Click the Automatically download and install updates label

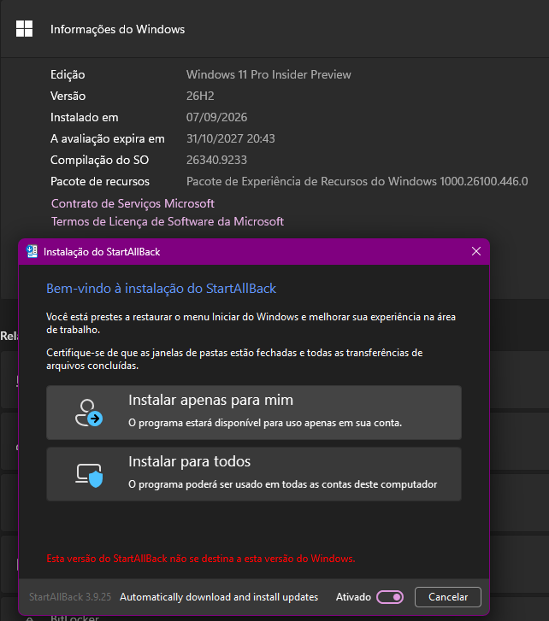pyautogui.click(x=219, y=597)
